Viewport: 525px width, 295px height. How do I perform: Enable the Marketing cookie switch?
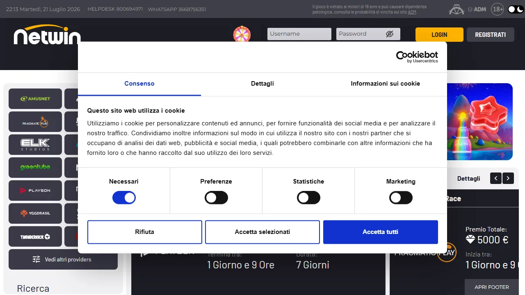click(401, 198)
